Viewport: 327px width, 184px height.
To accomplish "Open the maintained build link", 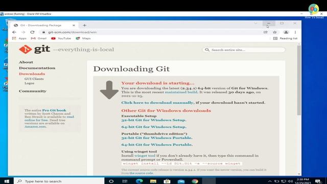I will 181,92.
